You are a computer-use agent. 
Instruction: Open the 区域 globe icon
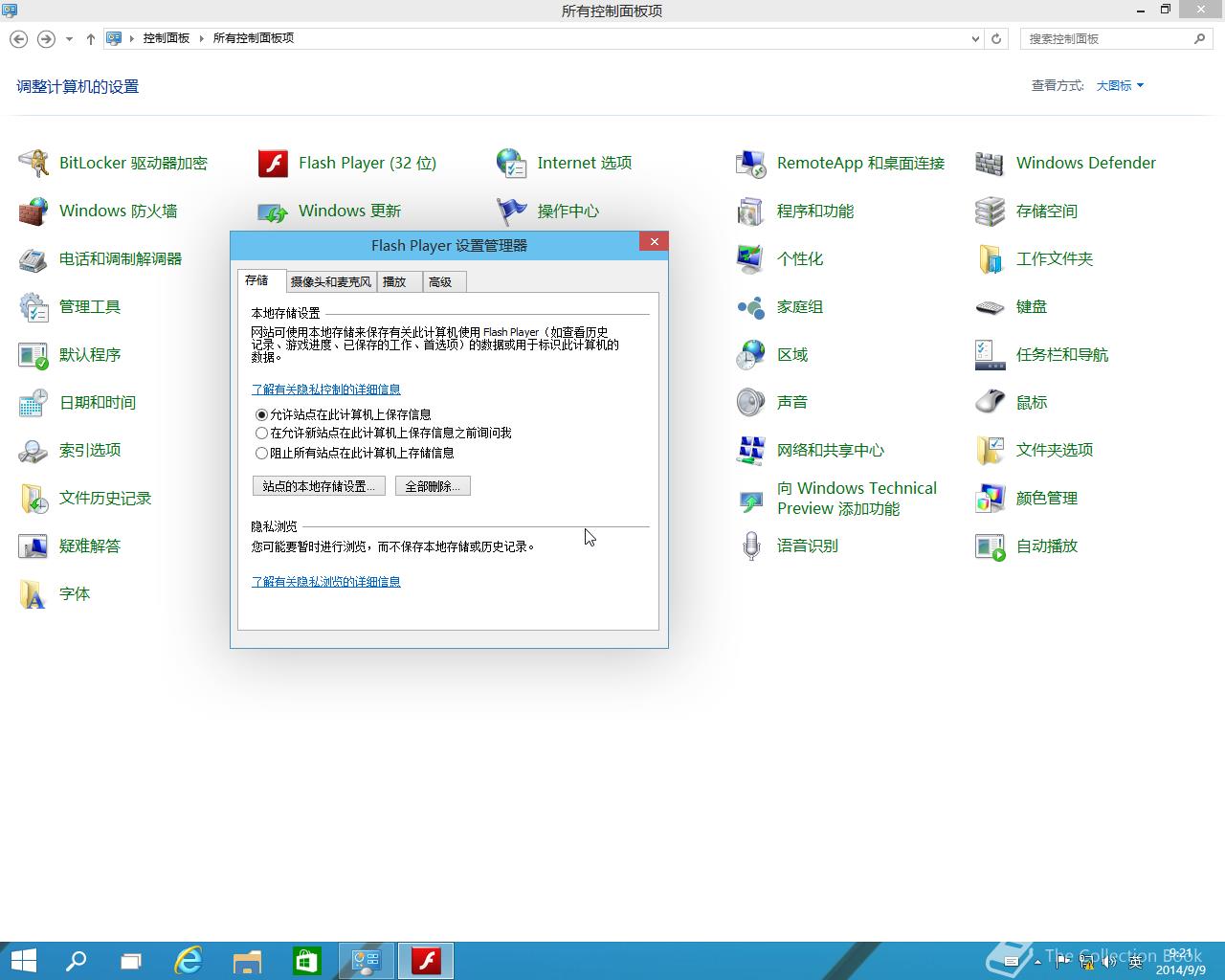pos(751,354)
